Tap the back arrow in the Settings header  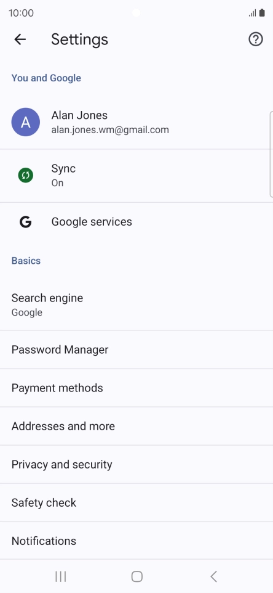coord(20,39)
